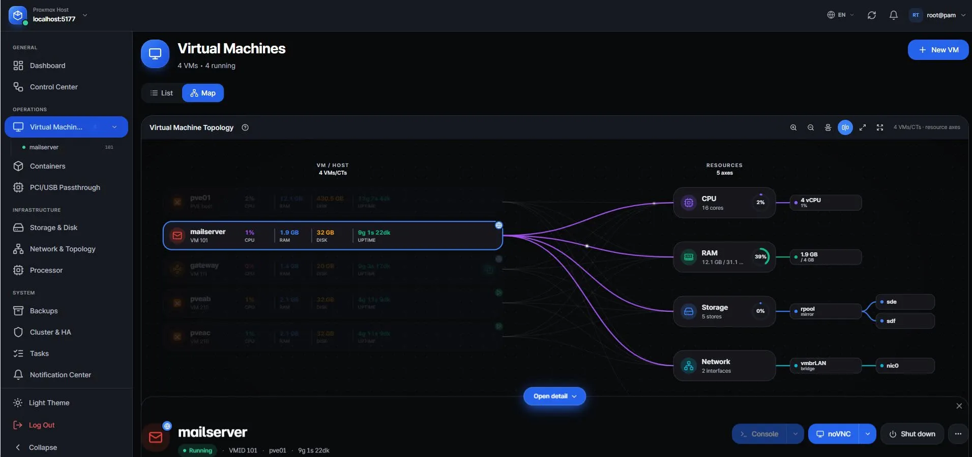Create a New VM
This screenshot has height=457, width=972.
coord(938,50)
